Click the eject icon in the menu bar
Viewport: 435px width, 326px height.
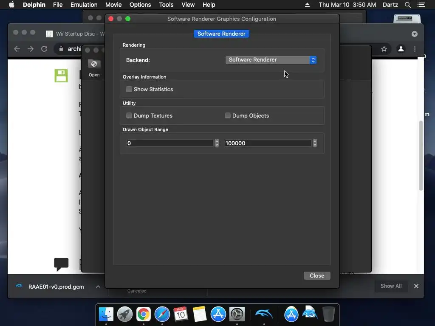(307, 5)
